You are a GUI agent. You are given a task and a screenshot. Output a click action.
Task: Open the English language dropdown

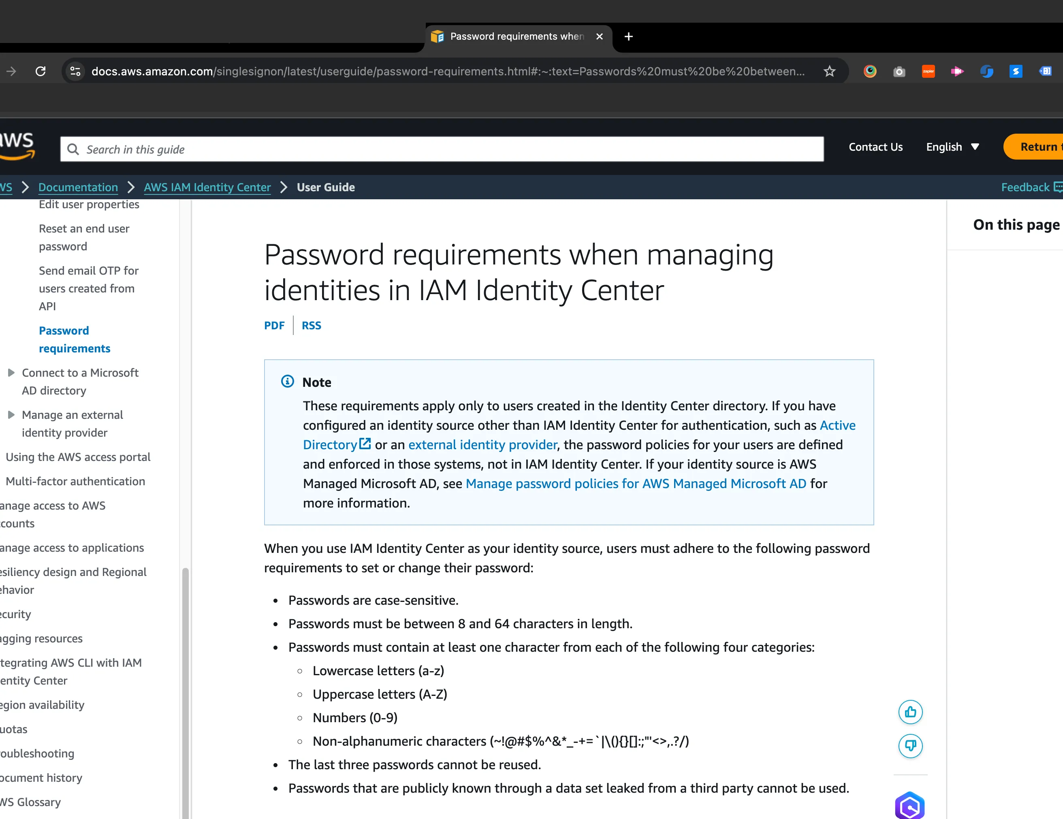click(x=952, y=147)
